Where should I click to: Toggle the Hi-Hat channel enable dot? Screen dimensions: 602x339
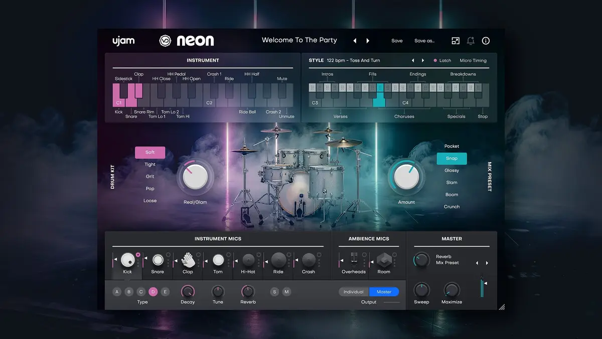259,255
